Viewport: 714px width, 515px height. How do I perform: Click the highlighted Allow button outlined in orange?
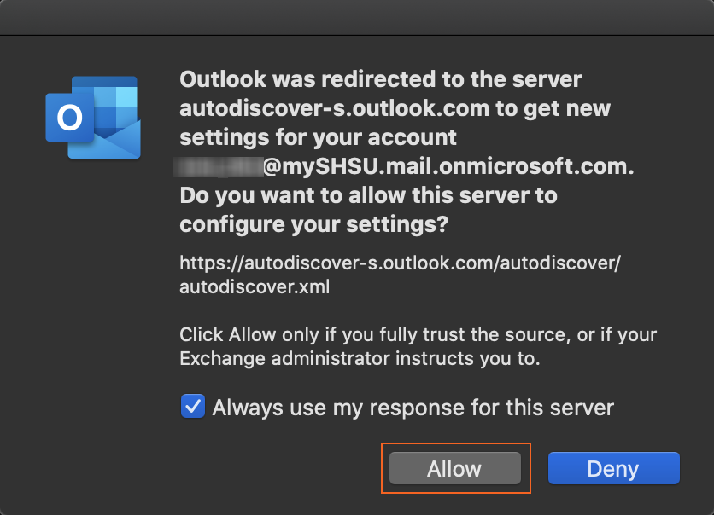[455, 468]
